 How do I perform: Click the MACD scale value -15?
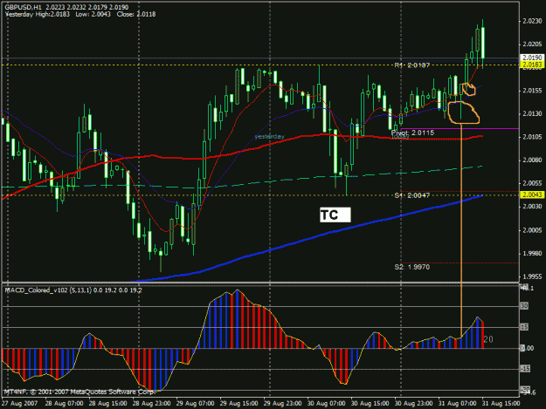525,369
